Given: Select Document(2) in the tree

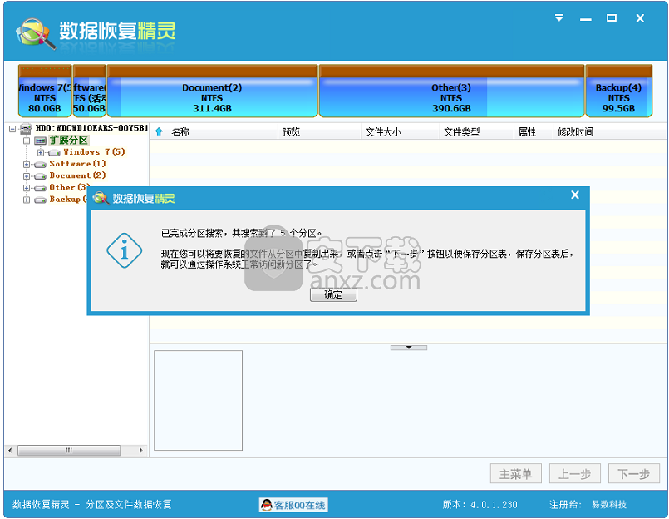Looking at the screenshot, I should coord(77,175).
